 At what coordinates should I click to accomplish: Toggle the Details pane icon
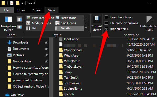(x=19, y=27)
